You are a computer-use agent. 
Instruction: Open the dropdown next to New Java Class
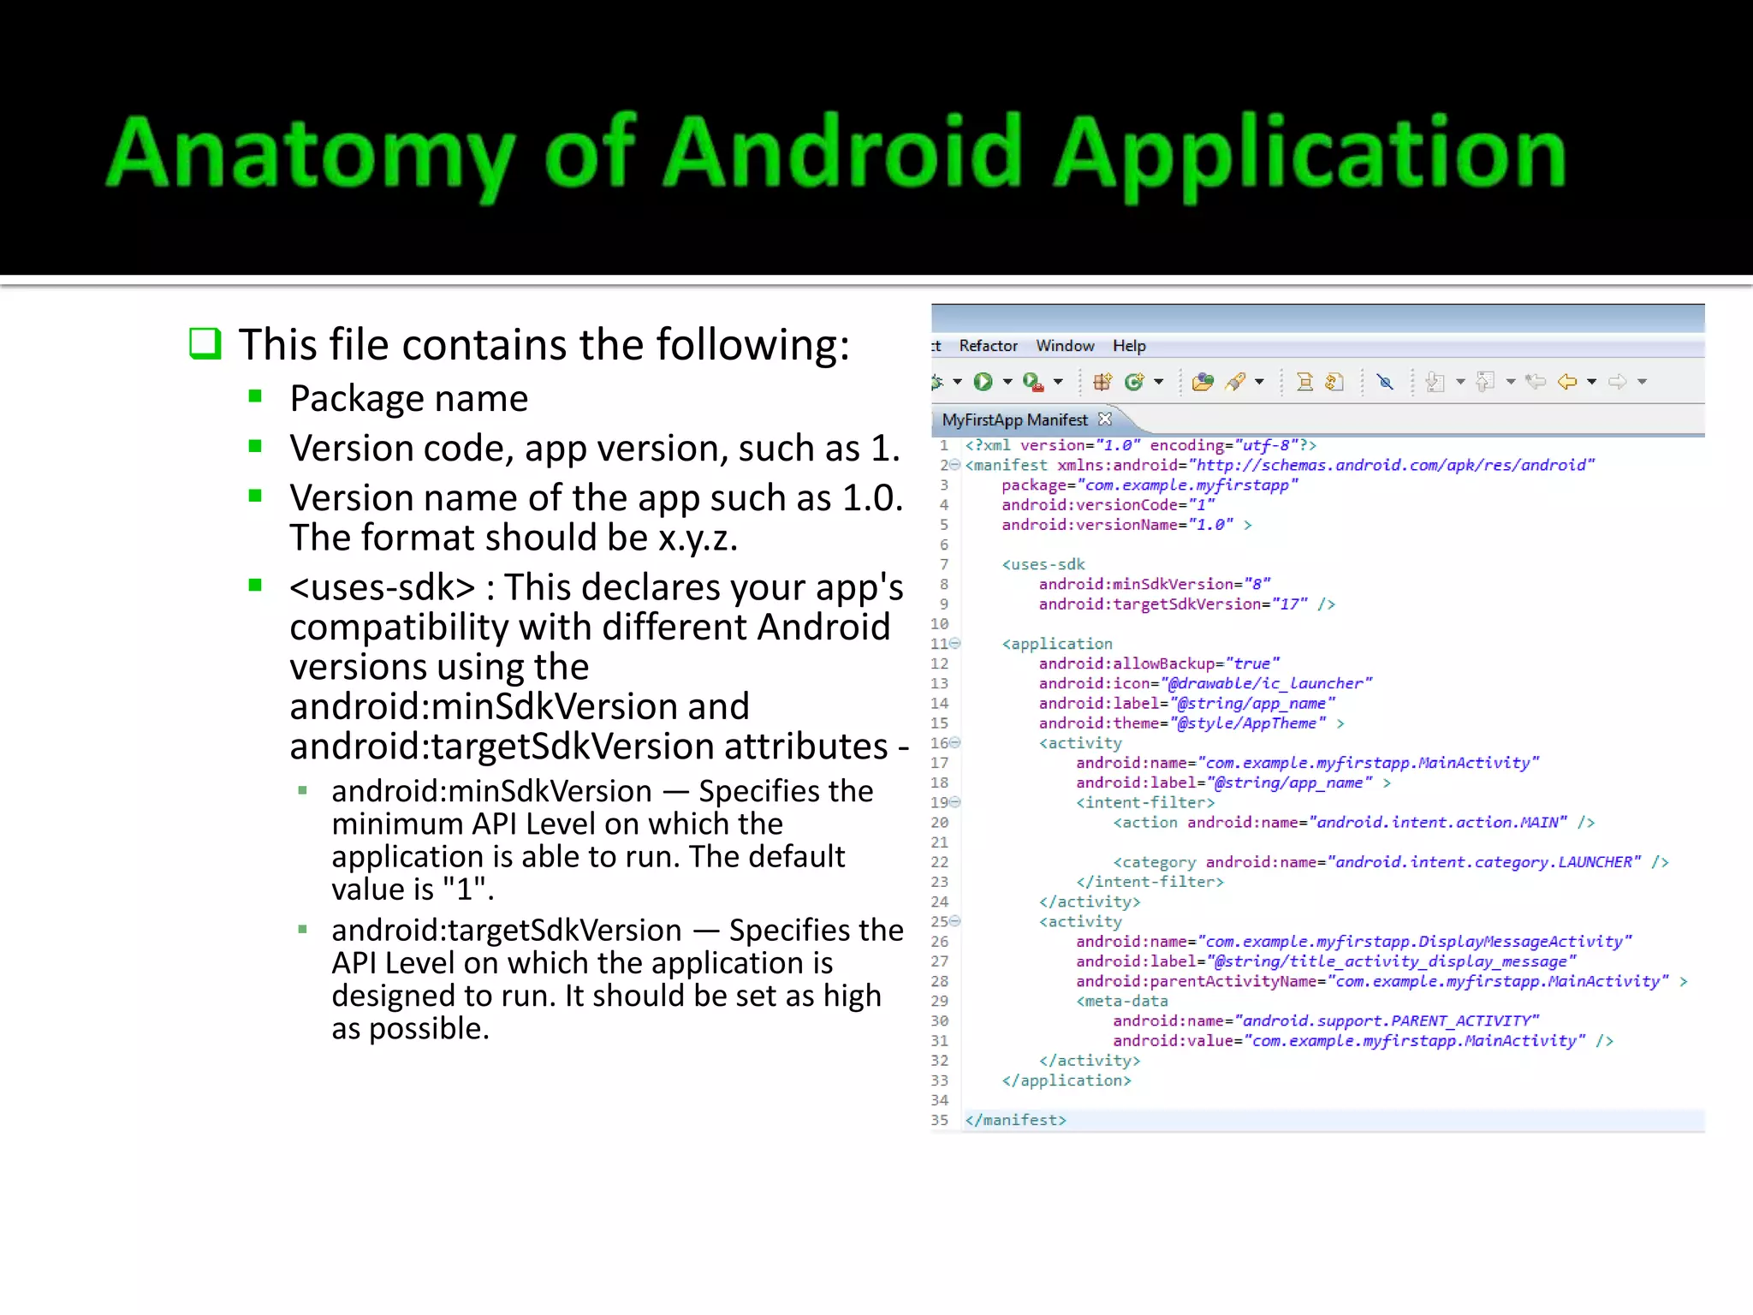tap(1159, 382)
